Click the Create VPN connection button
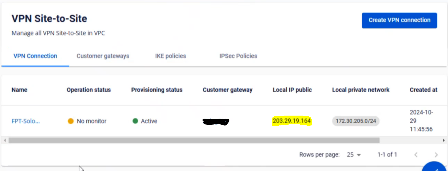 (x=399, y=20)
